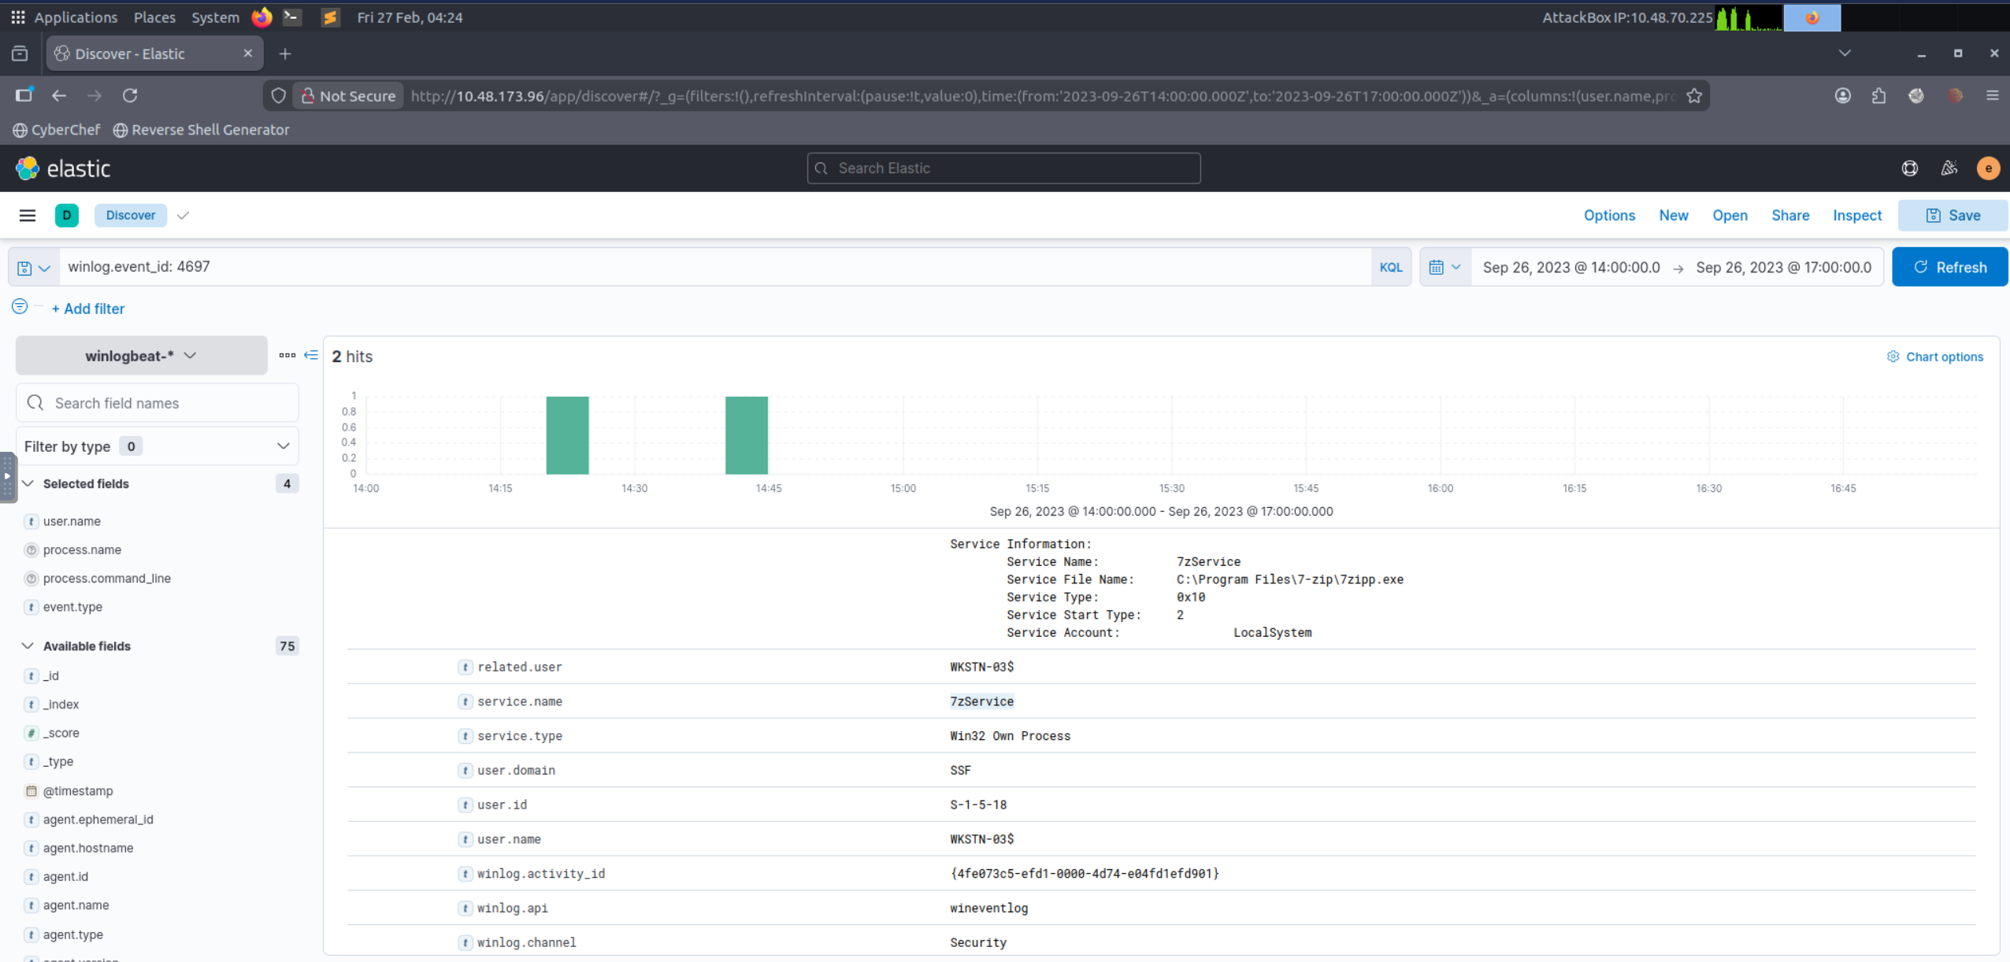The width and height of the screenshot is (2010, 962).
Task: Collapse the Available fields section
Action: [x=28, y=646]
